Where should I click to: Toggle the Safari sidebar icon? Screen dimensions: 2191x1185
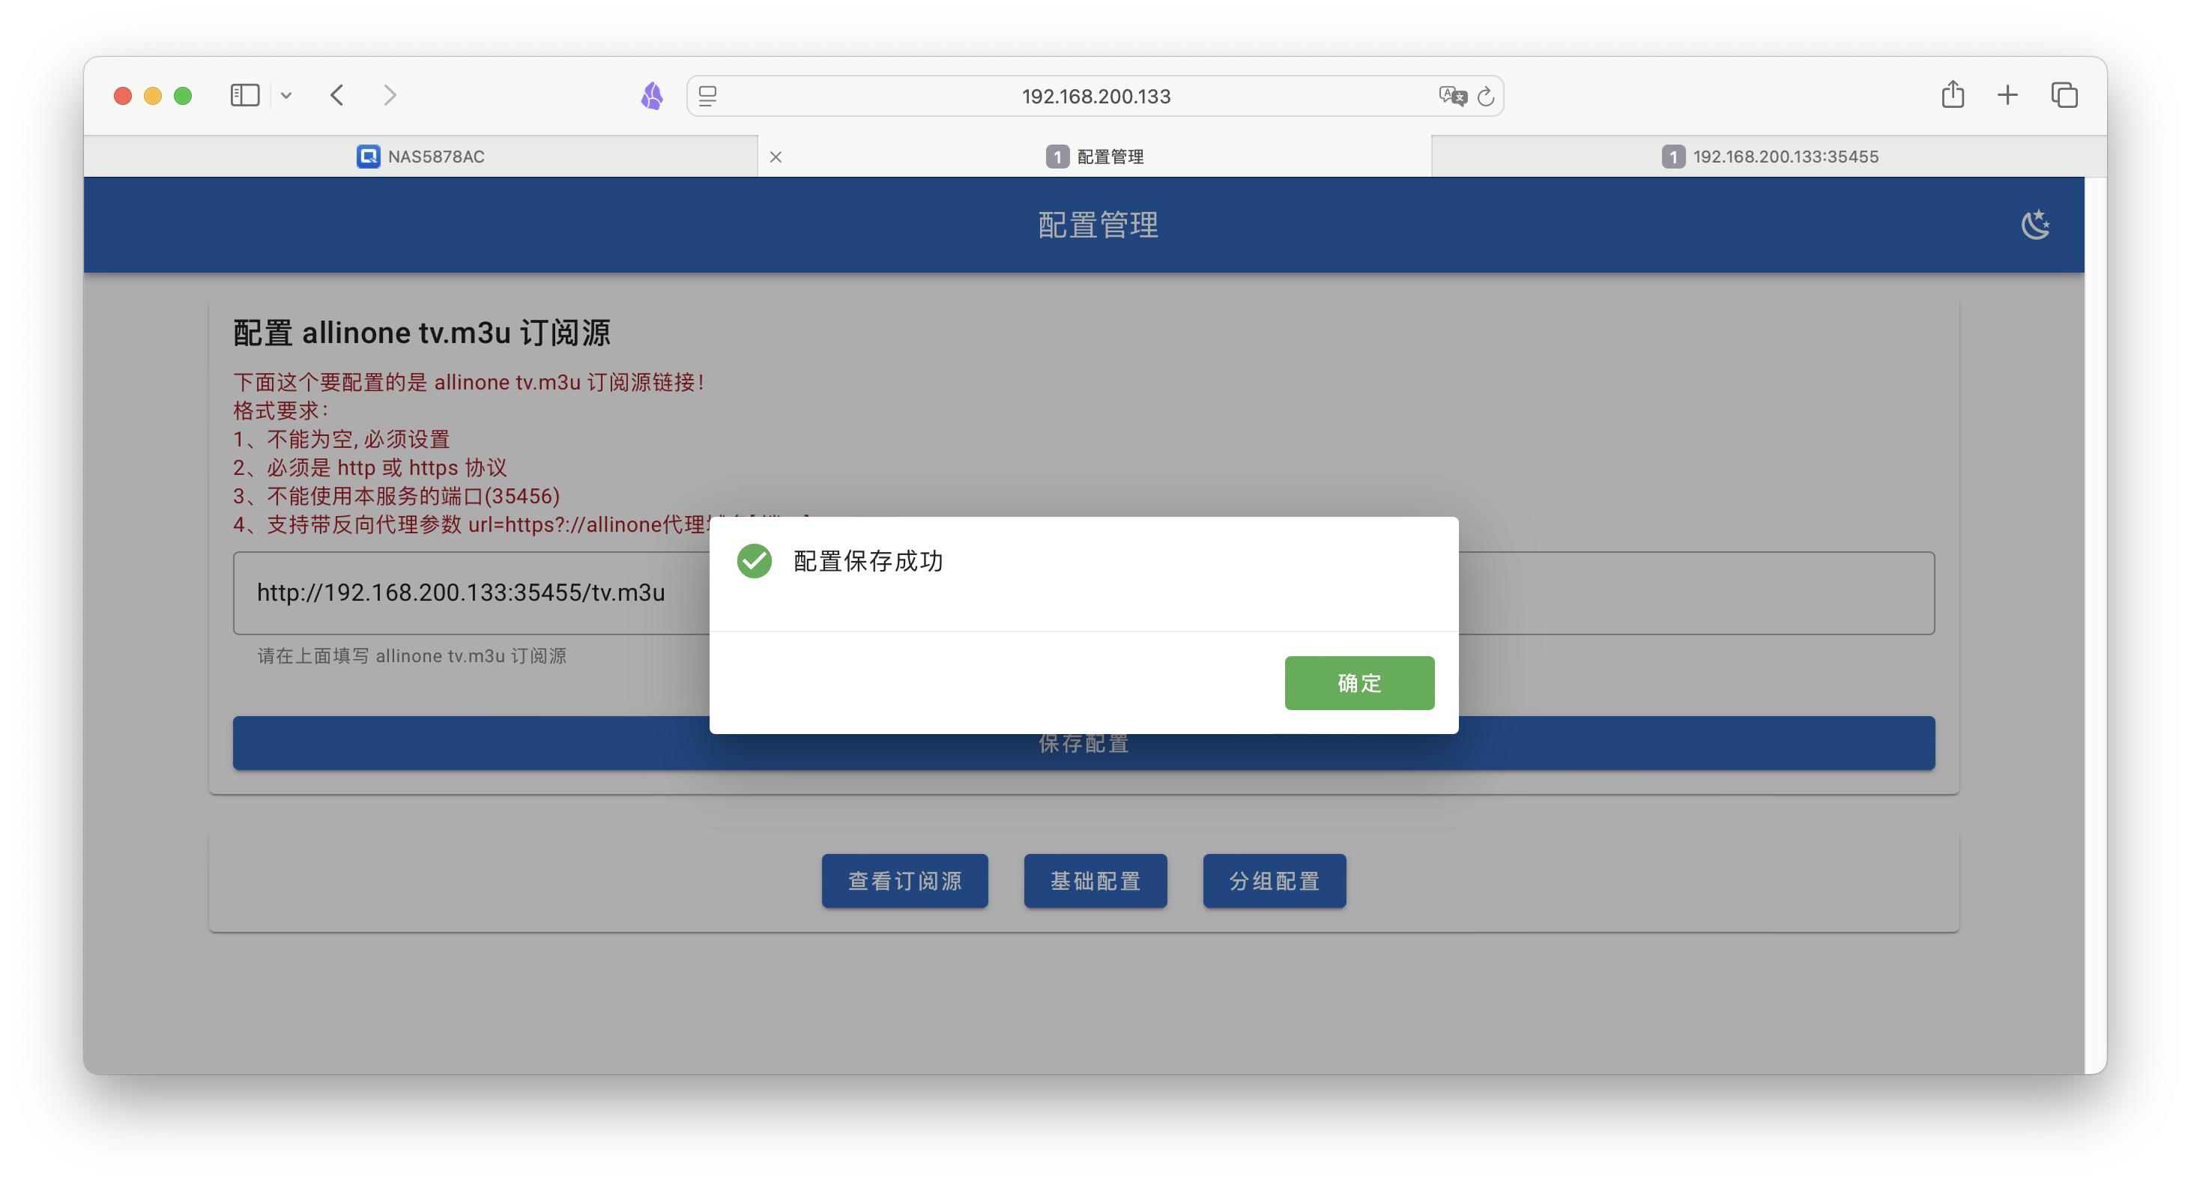point(244,95)
